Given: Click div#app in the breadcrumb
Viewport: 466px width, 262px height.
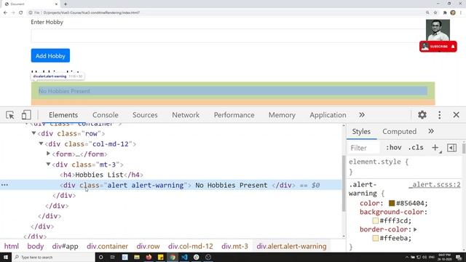Looking at the screenshot, I should [x=65, y=246].
